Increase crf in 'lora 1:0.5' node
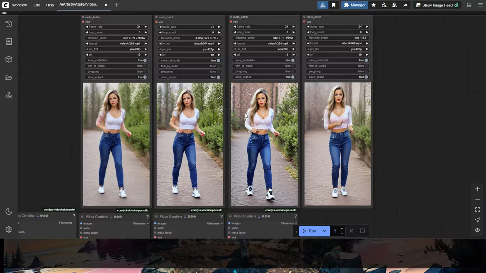 pos(367,55)
